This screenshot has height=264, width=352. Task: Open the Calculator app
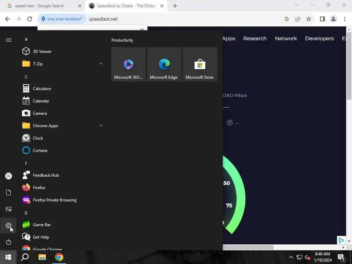coord(62,88)
